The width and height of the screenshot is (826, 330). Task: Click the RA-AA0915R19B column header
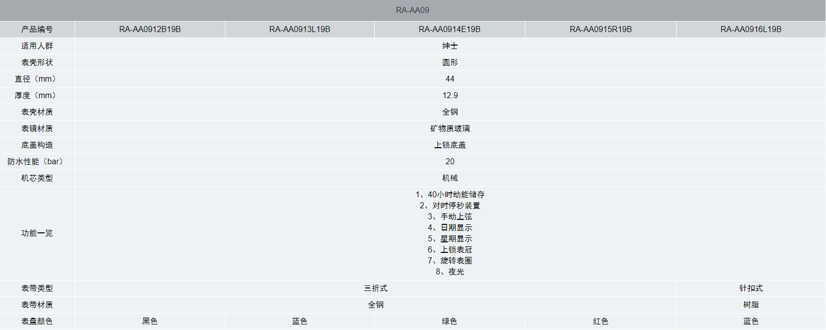pyautogui.click(x=601, y=29)
